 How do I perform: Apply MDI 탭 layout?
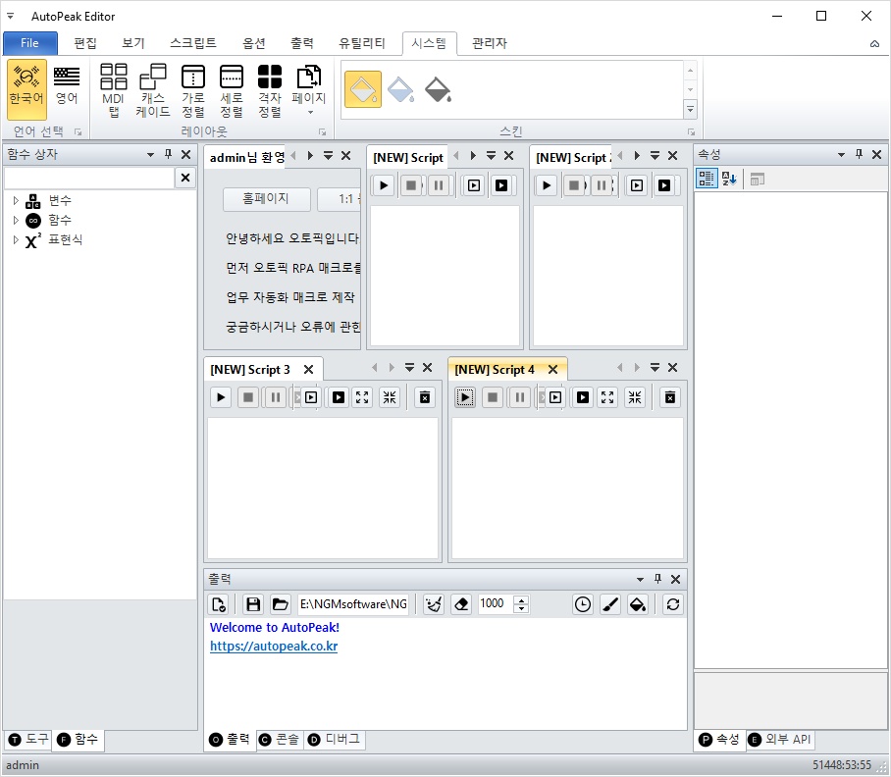(113, 89)
